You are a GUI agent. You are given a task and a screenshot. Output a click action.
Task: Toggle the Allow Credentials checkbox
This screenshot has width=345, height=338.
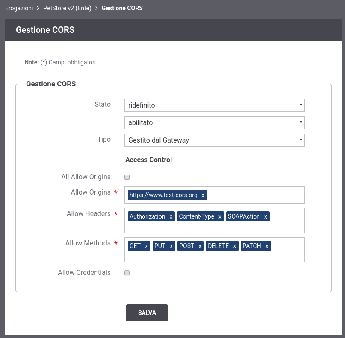[x=127, y=273]
